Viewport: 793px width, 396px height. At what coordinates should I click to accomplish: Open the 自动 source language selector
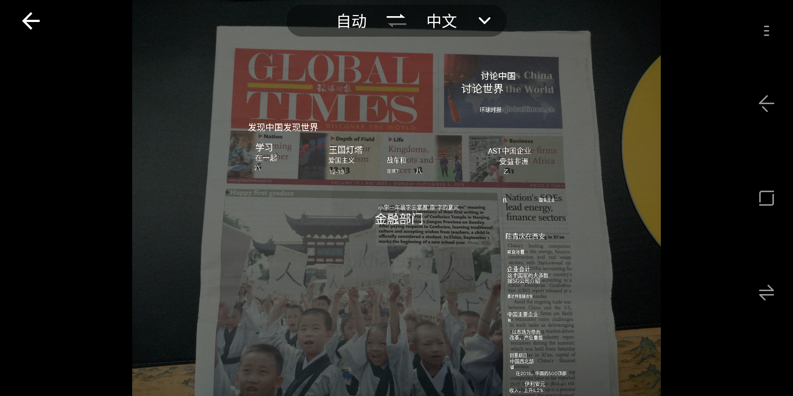(x=352, y=21)
